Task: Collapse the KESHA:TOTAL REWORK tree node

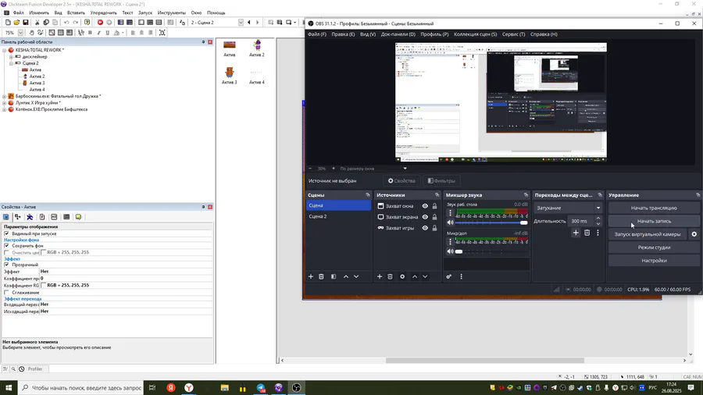Action: pyautogui.click(x=5, y=50)
